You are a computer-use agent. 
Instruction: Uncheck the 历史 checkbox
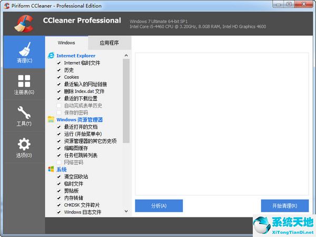(x=59, y=70)
